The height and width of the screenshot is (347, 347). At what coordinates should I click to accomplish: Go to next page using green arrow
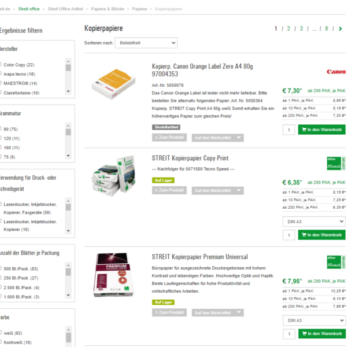click(341, 28)
